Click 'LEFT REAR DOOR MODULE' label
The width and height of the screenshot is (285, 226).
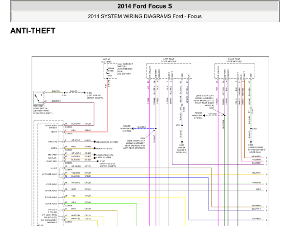pyautogui.click(x=169, y=60)
